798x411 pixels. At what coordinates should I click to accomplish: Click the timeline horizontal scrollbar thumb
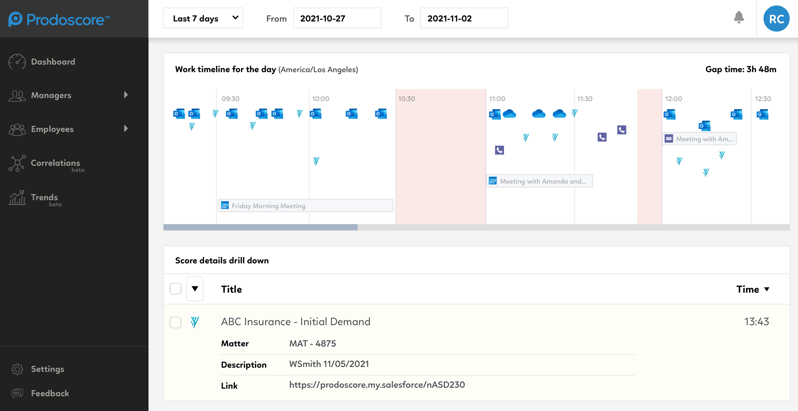click(260, 227)
